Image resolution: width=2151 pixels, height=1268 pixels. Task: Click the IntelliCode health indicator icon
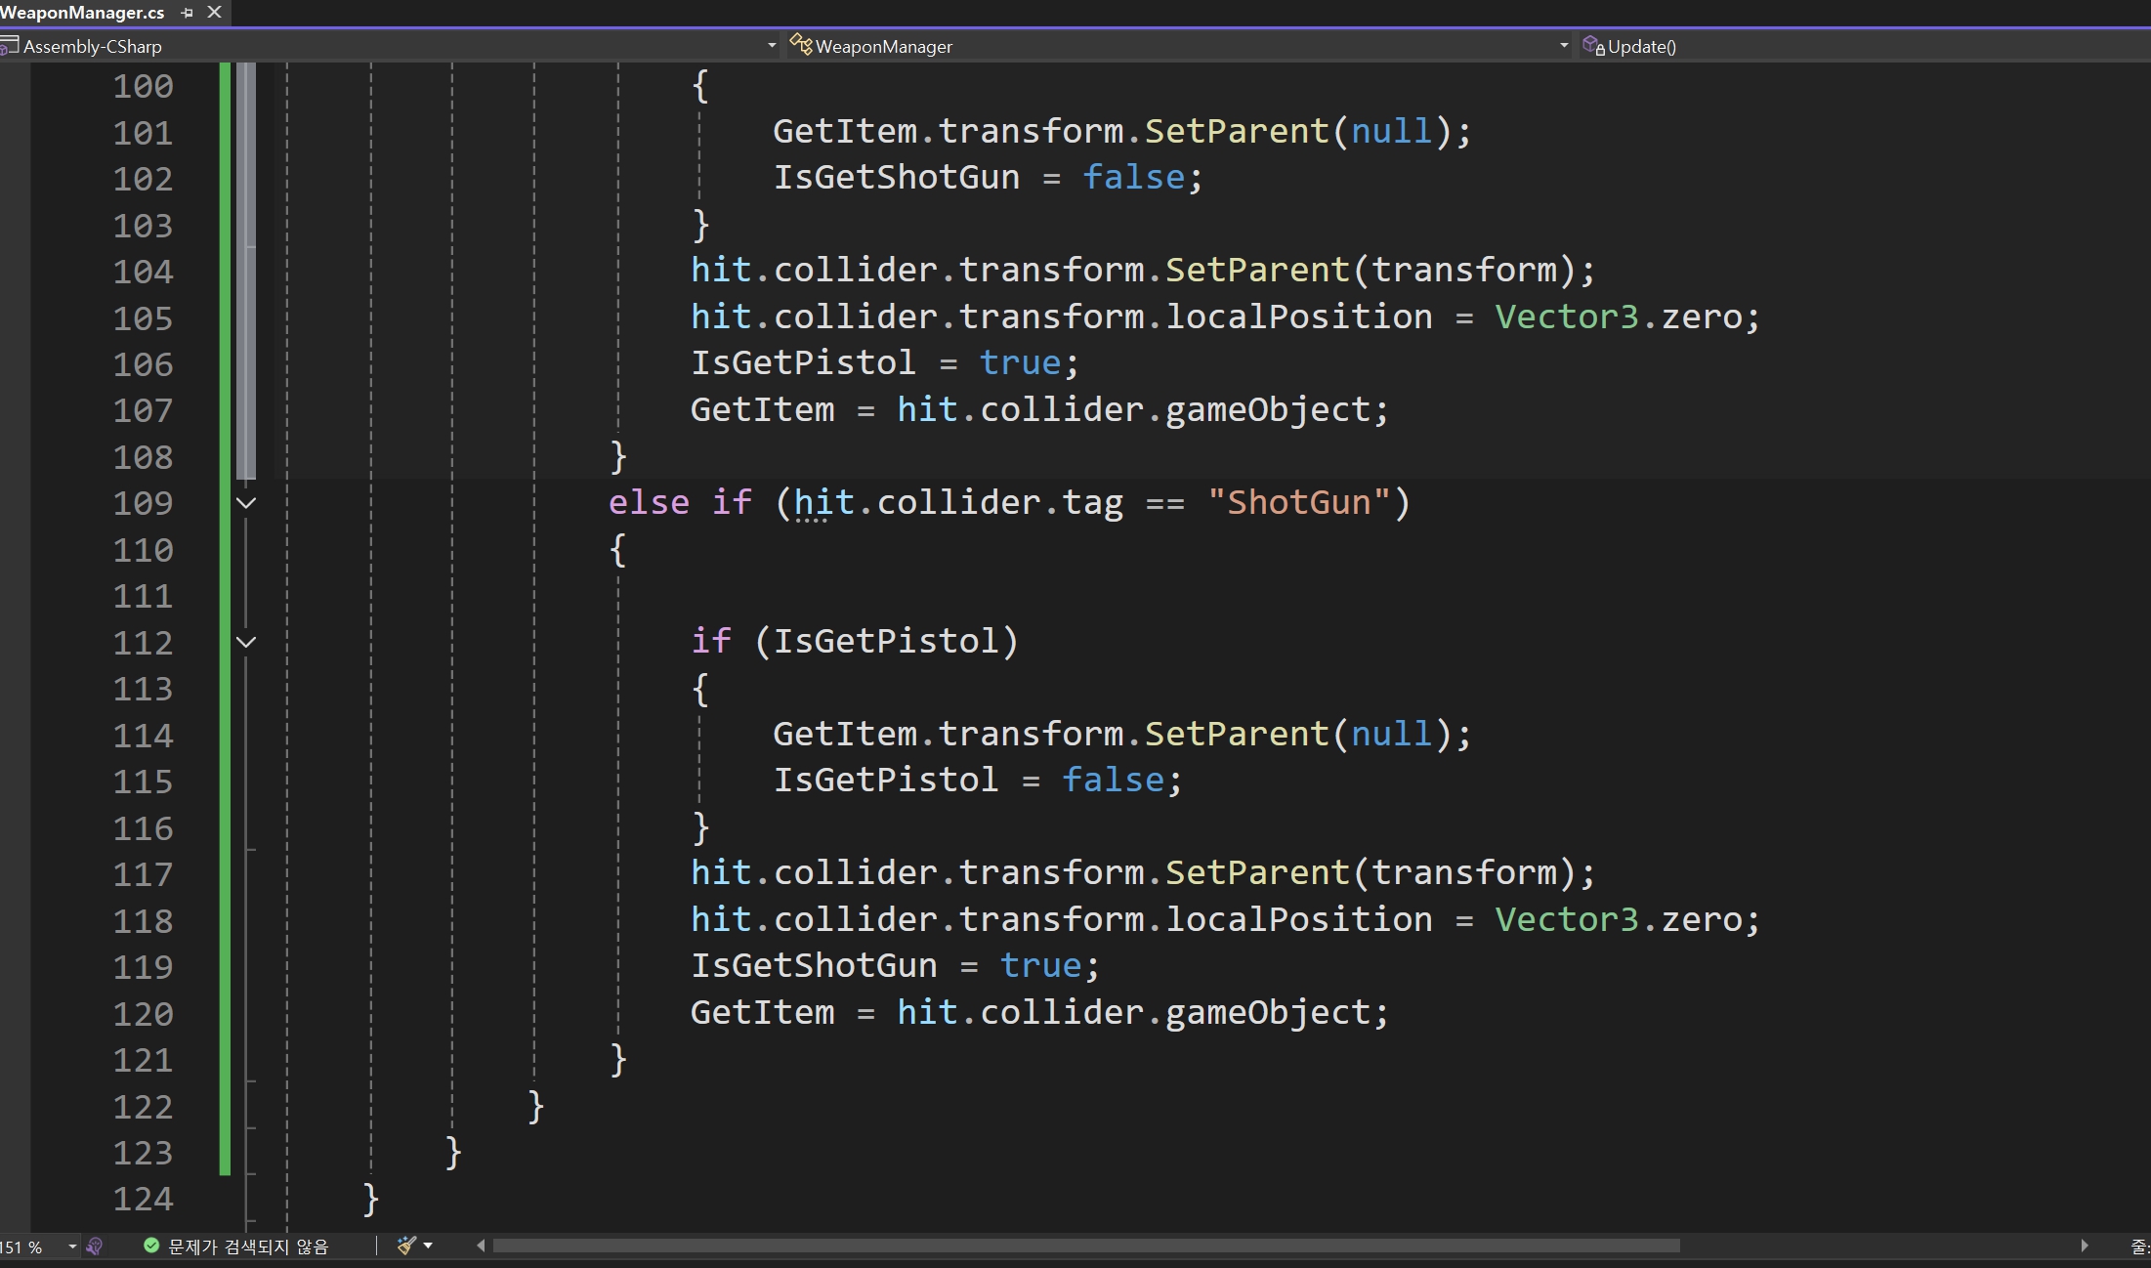(95, 1247)
